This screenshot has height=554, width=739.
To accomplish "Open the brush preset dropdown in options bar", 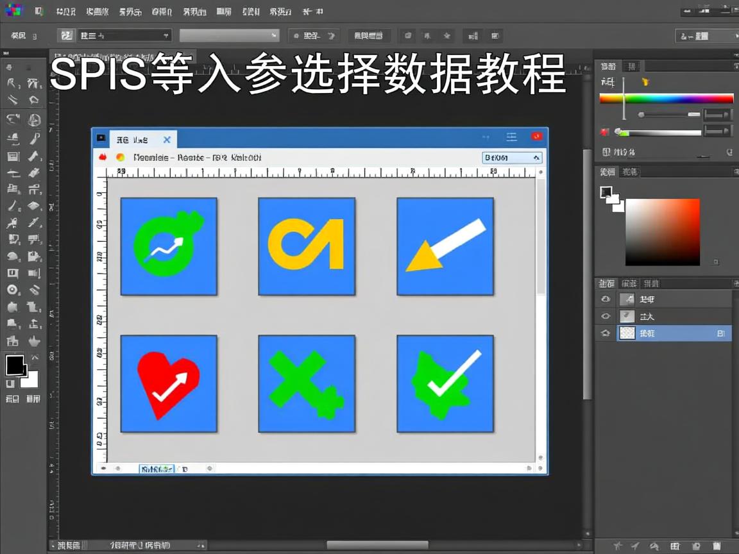I will coord(122,35).
